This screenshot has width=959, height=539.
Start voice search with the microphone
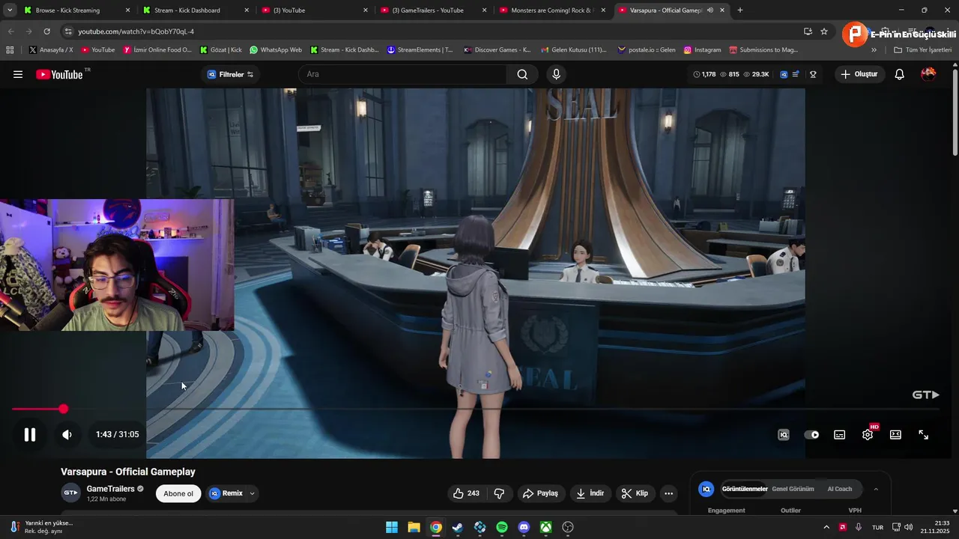coord(556,74)
